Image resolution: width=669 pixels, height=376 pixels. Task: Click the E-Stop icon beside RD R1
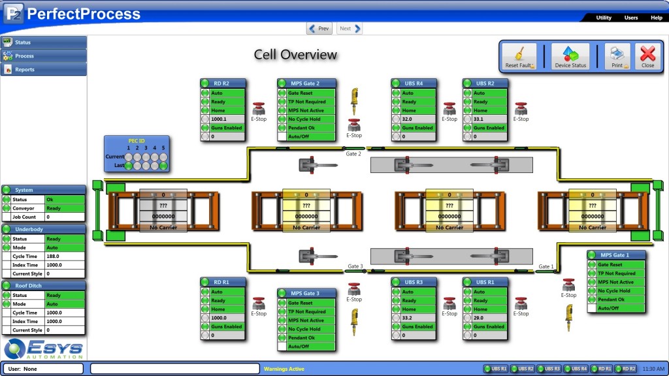point(259,303)
